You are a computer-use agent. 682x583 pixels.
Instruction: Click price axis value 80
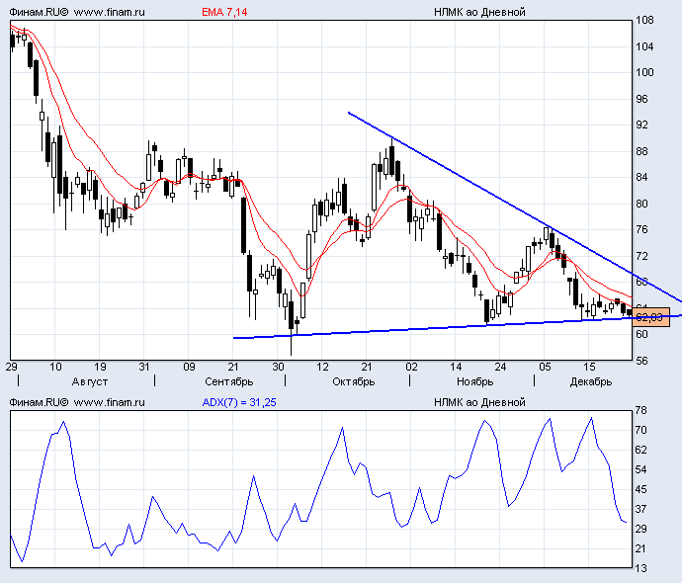click(642, 204)
